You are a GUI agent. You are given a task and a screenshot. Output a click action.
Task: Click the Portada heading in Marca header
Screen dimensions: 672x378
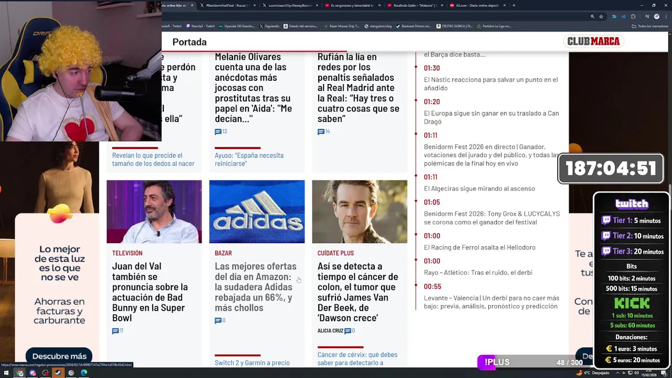coord(190,42)
